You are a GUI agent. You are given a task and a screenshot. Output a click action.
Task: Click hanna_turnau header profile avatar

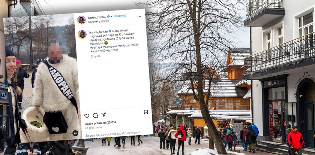pos(81,20)
